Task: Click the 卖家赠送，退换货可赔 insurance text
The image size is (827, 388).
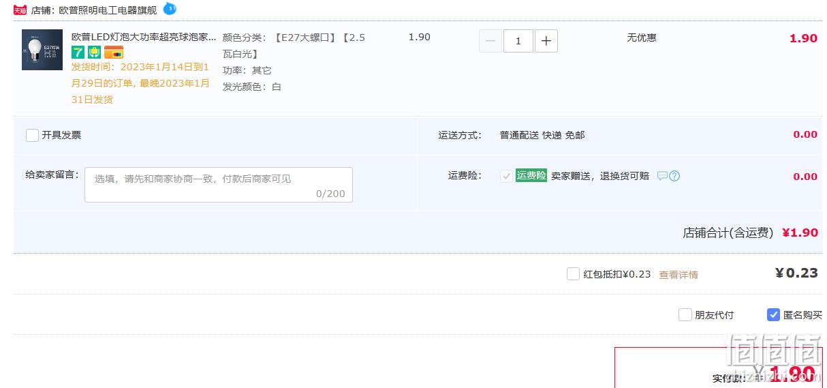Action: click(x=600, y=176)
